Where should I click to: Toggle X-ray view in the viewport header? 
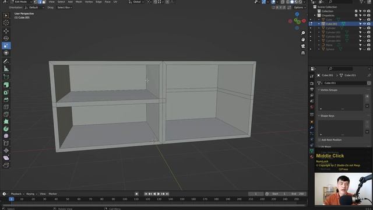pyautogui.click(x=282, y=2)
